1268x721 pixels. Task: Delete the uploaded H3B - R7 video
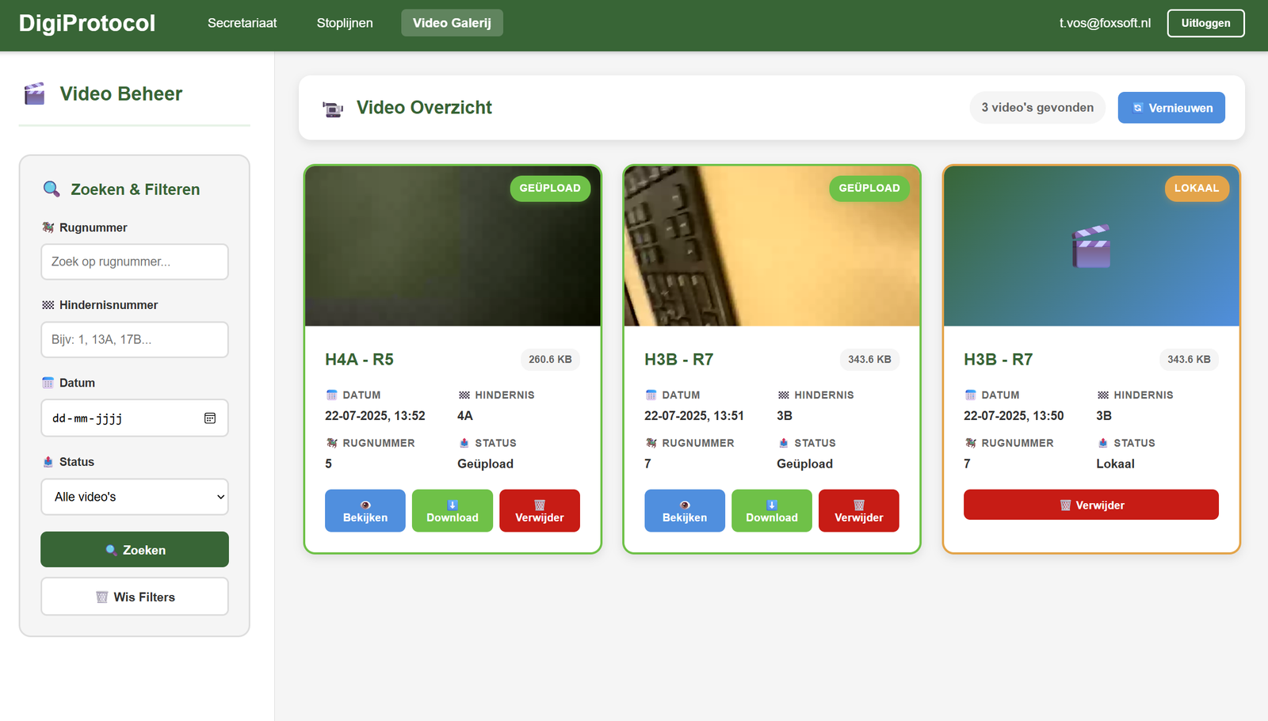click(859, 511)
